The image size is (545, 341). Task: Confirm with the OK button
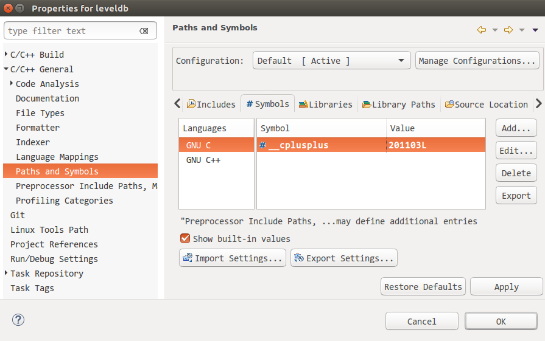501,321
